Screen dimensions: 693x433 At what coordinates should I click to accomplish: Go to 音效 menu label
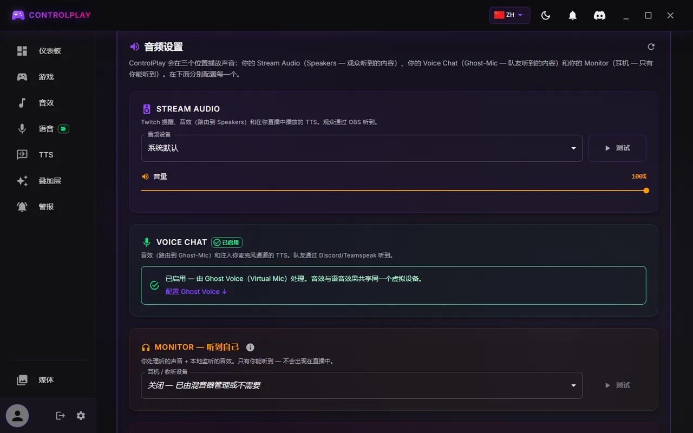[x=46, y=103]
